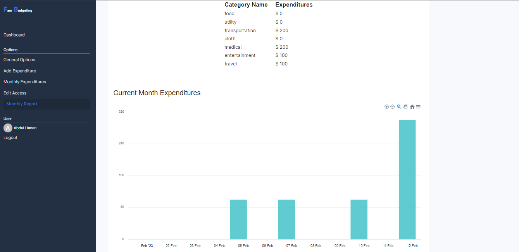Select Monthly Report in sidebar
The image size is (519, 252).
click(x=22, y=104)
